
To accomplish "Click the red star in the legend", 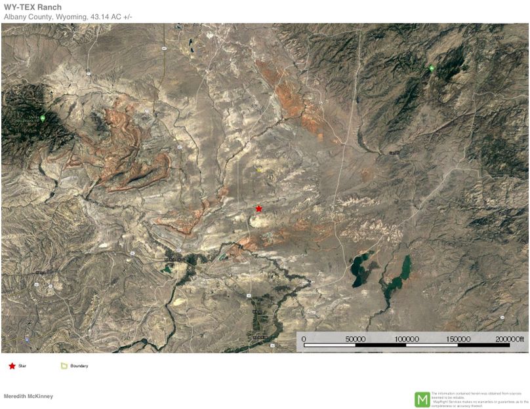I will coord(10,366).
